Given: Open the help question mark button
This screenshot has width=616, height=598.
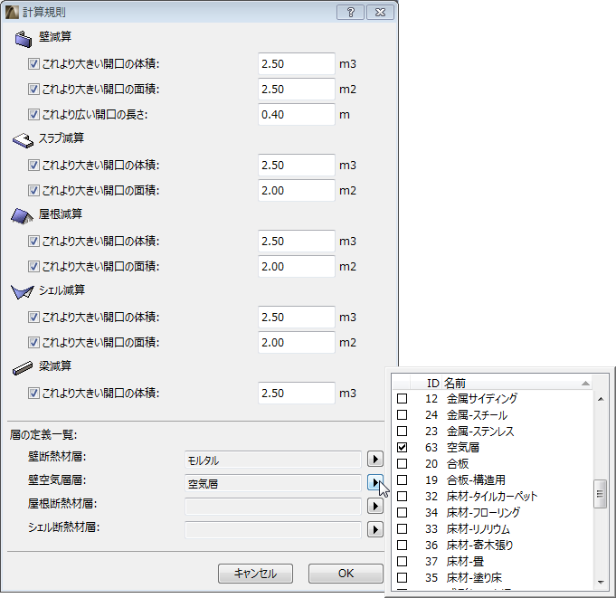Looking at the screenshot, I should [x=350, y=12].
